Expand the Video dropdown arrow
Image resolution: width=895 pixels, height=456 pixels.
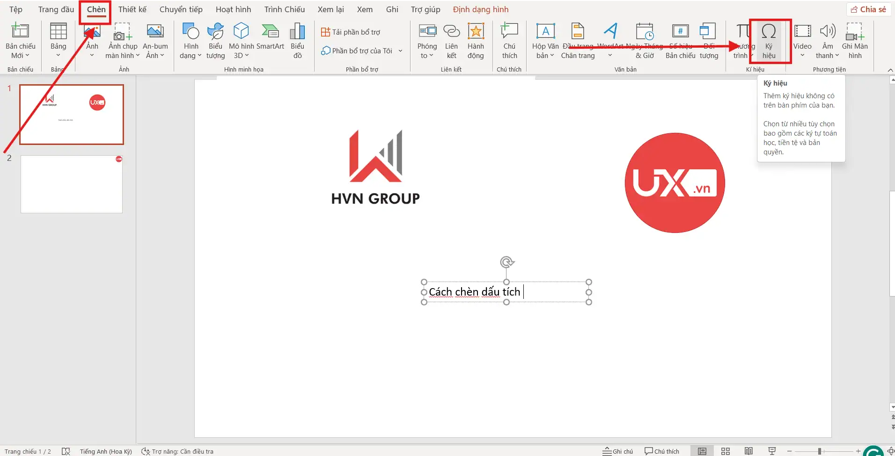point(802,56)
